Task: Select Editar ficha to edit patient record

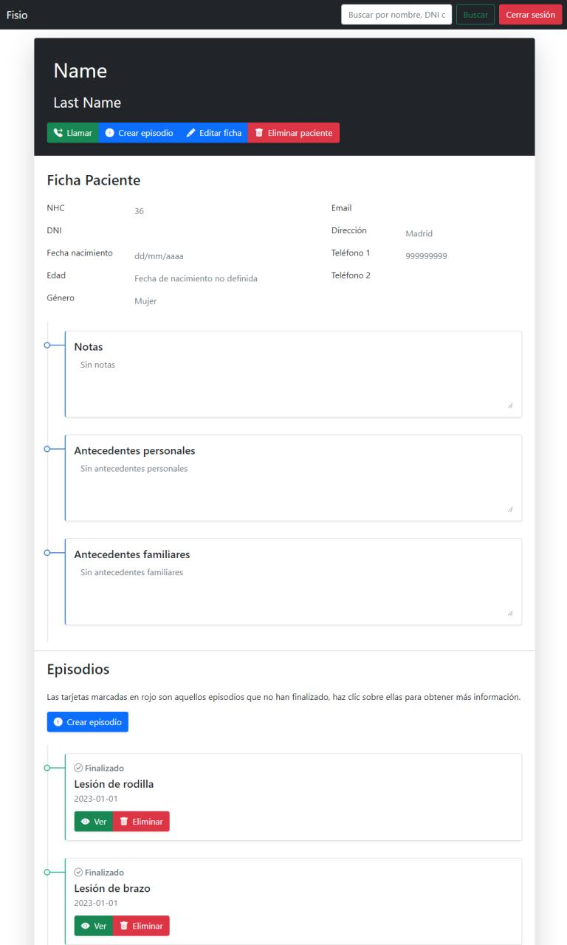Action: (214, 133)
